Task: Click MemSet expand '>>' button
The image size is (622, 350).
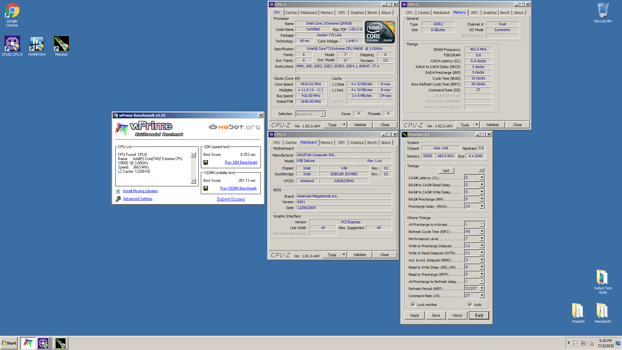Action: point(481,170)
